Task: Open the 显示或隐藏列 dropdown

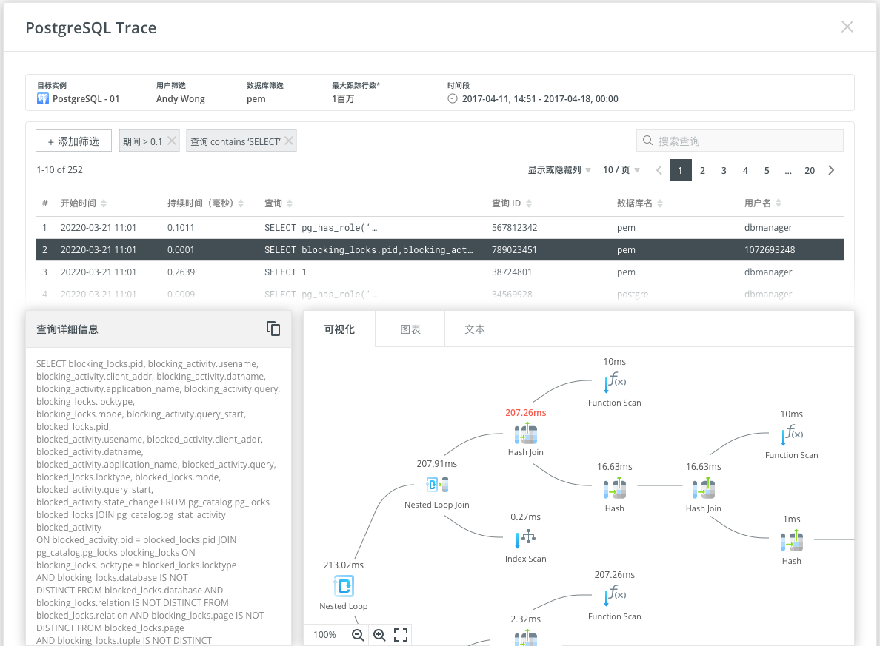Action: pos(559,170)
